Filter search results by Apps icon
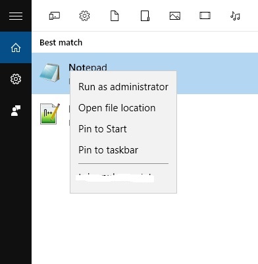Image resolution: width=258 pixels, height=264 pixels. click(x=55, y=16)
